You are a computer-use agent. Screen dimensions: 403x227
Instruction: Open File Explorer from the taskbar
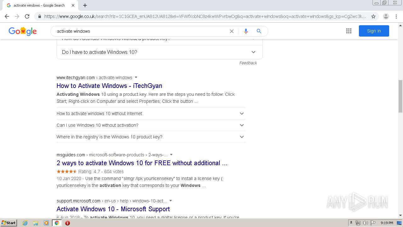[36, 223]
